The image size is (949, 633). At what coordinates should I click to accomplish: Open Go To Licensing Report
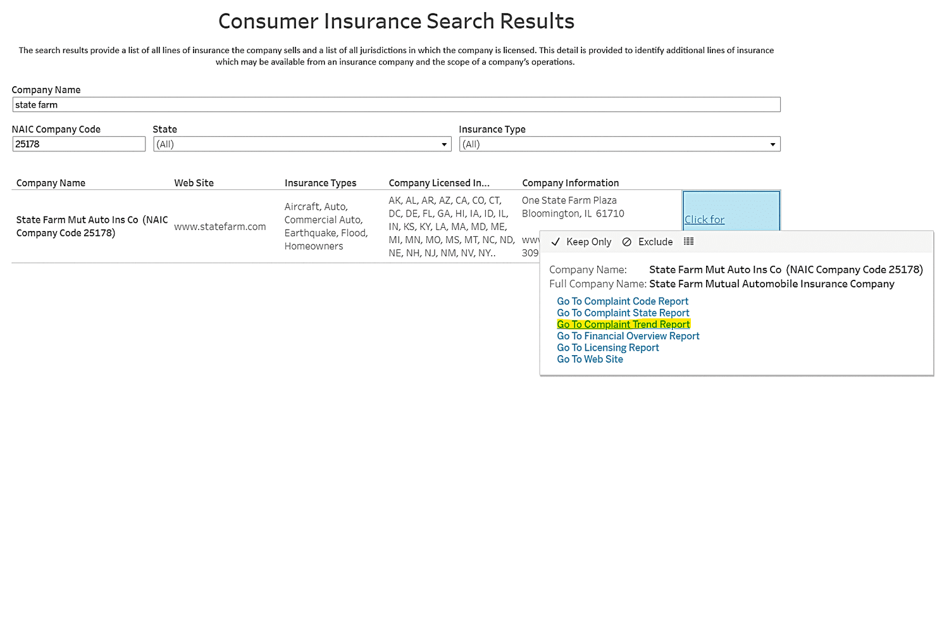[x=608, y=348]
